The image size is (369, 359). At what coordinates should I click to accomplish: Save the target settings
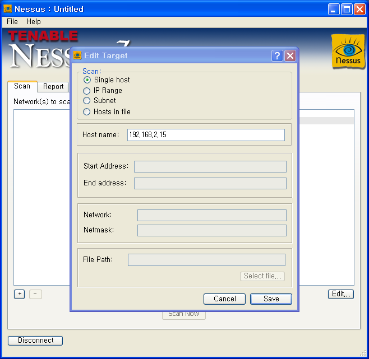[x=271, y=299]
